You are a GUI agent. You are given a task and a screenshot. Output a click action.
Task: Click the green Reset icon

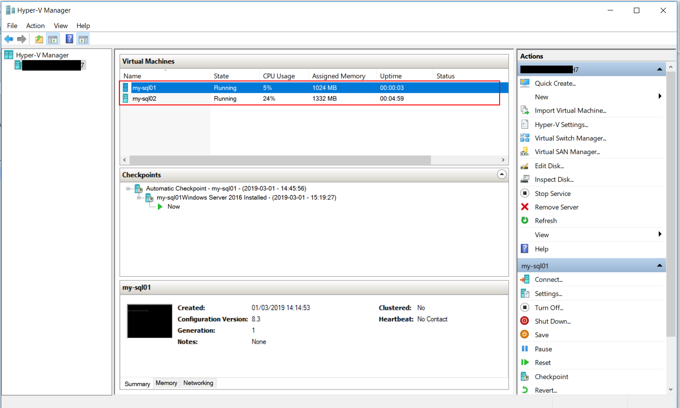coord(525,362)
